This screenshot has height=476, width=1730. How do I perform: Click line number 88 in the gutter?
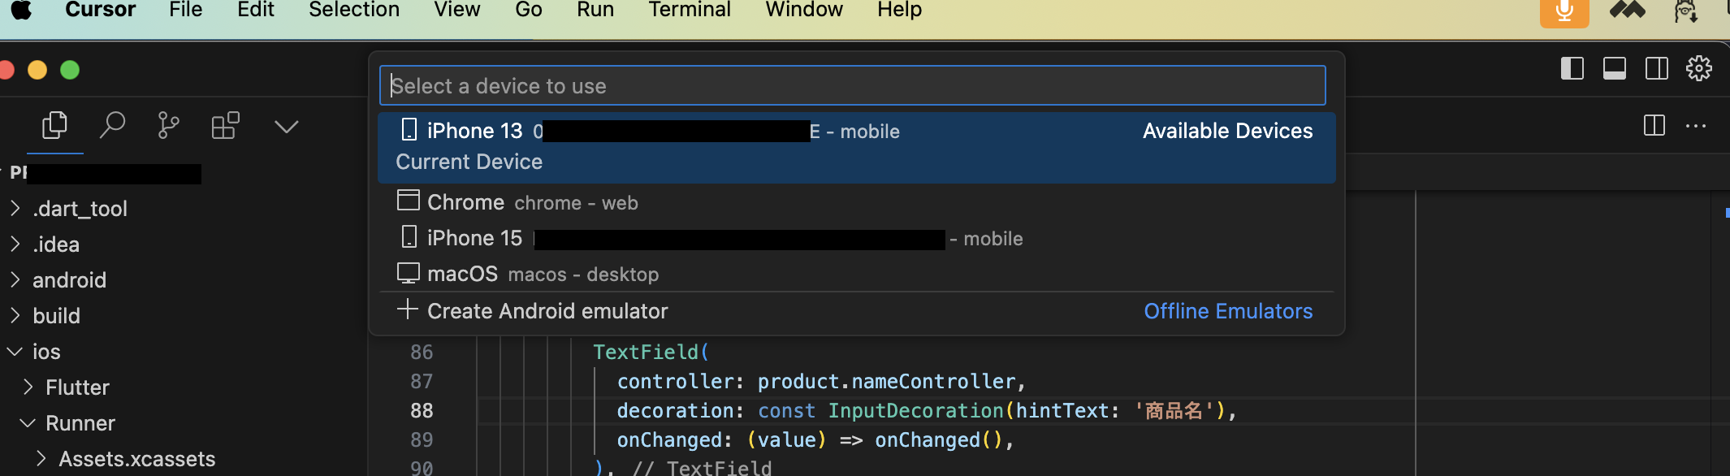(422, 411)
